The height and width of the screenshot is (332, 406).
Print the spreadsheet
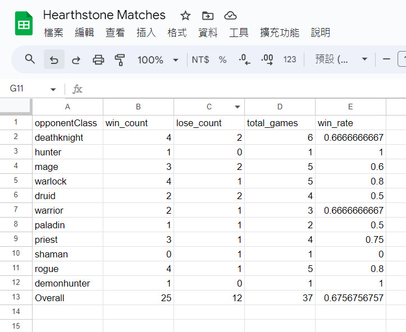(x=98, y=60)
